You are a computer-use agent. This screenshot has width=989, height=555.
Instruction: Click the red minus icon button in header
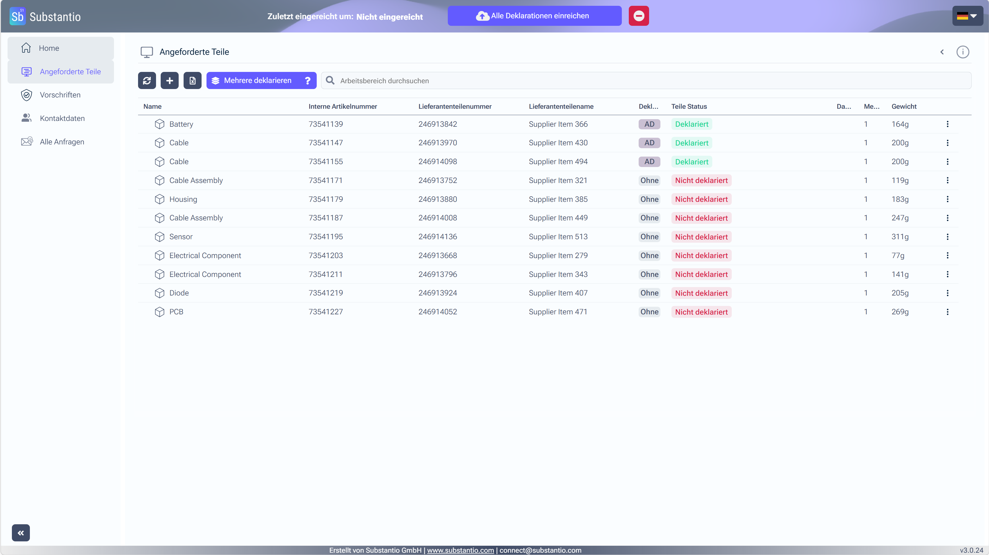(638, 16)
